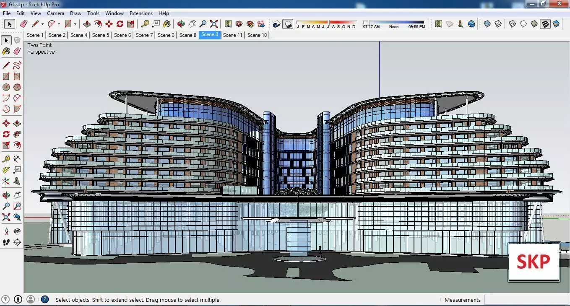Select the Rotated Rectangle tool

point(17,76)
